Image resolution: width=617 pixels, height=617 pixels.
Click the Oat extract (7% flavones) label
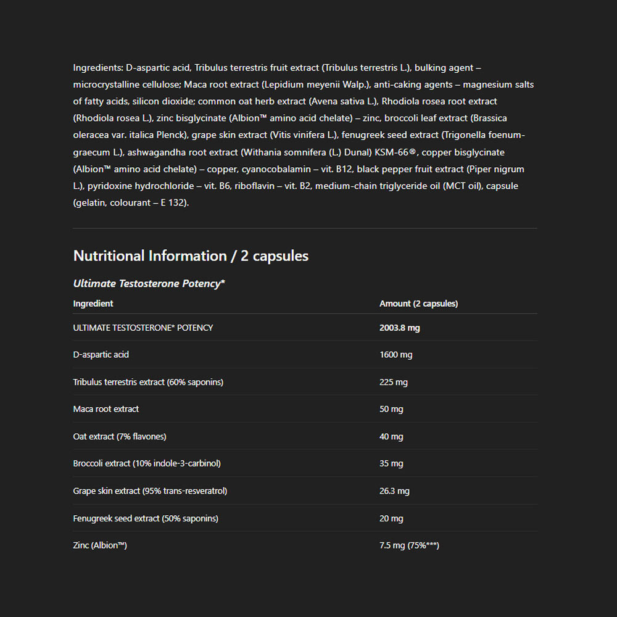click(x=120, y=436)
